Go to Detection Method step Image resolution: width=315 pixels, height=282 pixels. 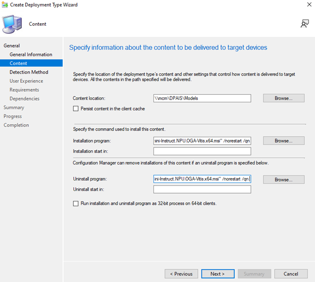pos(29,72)
